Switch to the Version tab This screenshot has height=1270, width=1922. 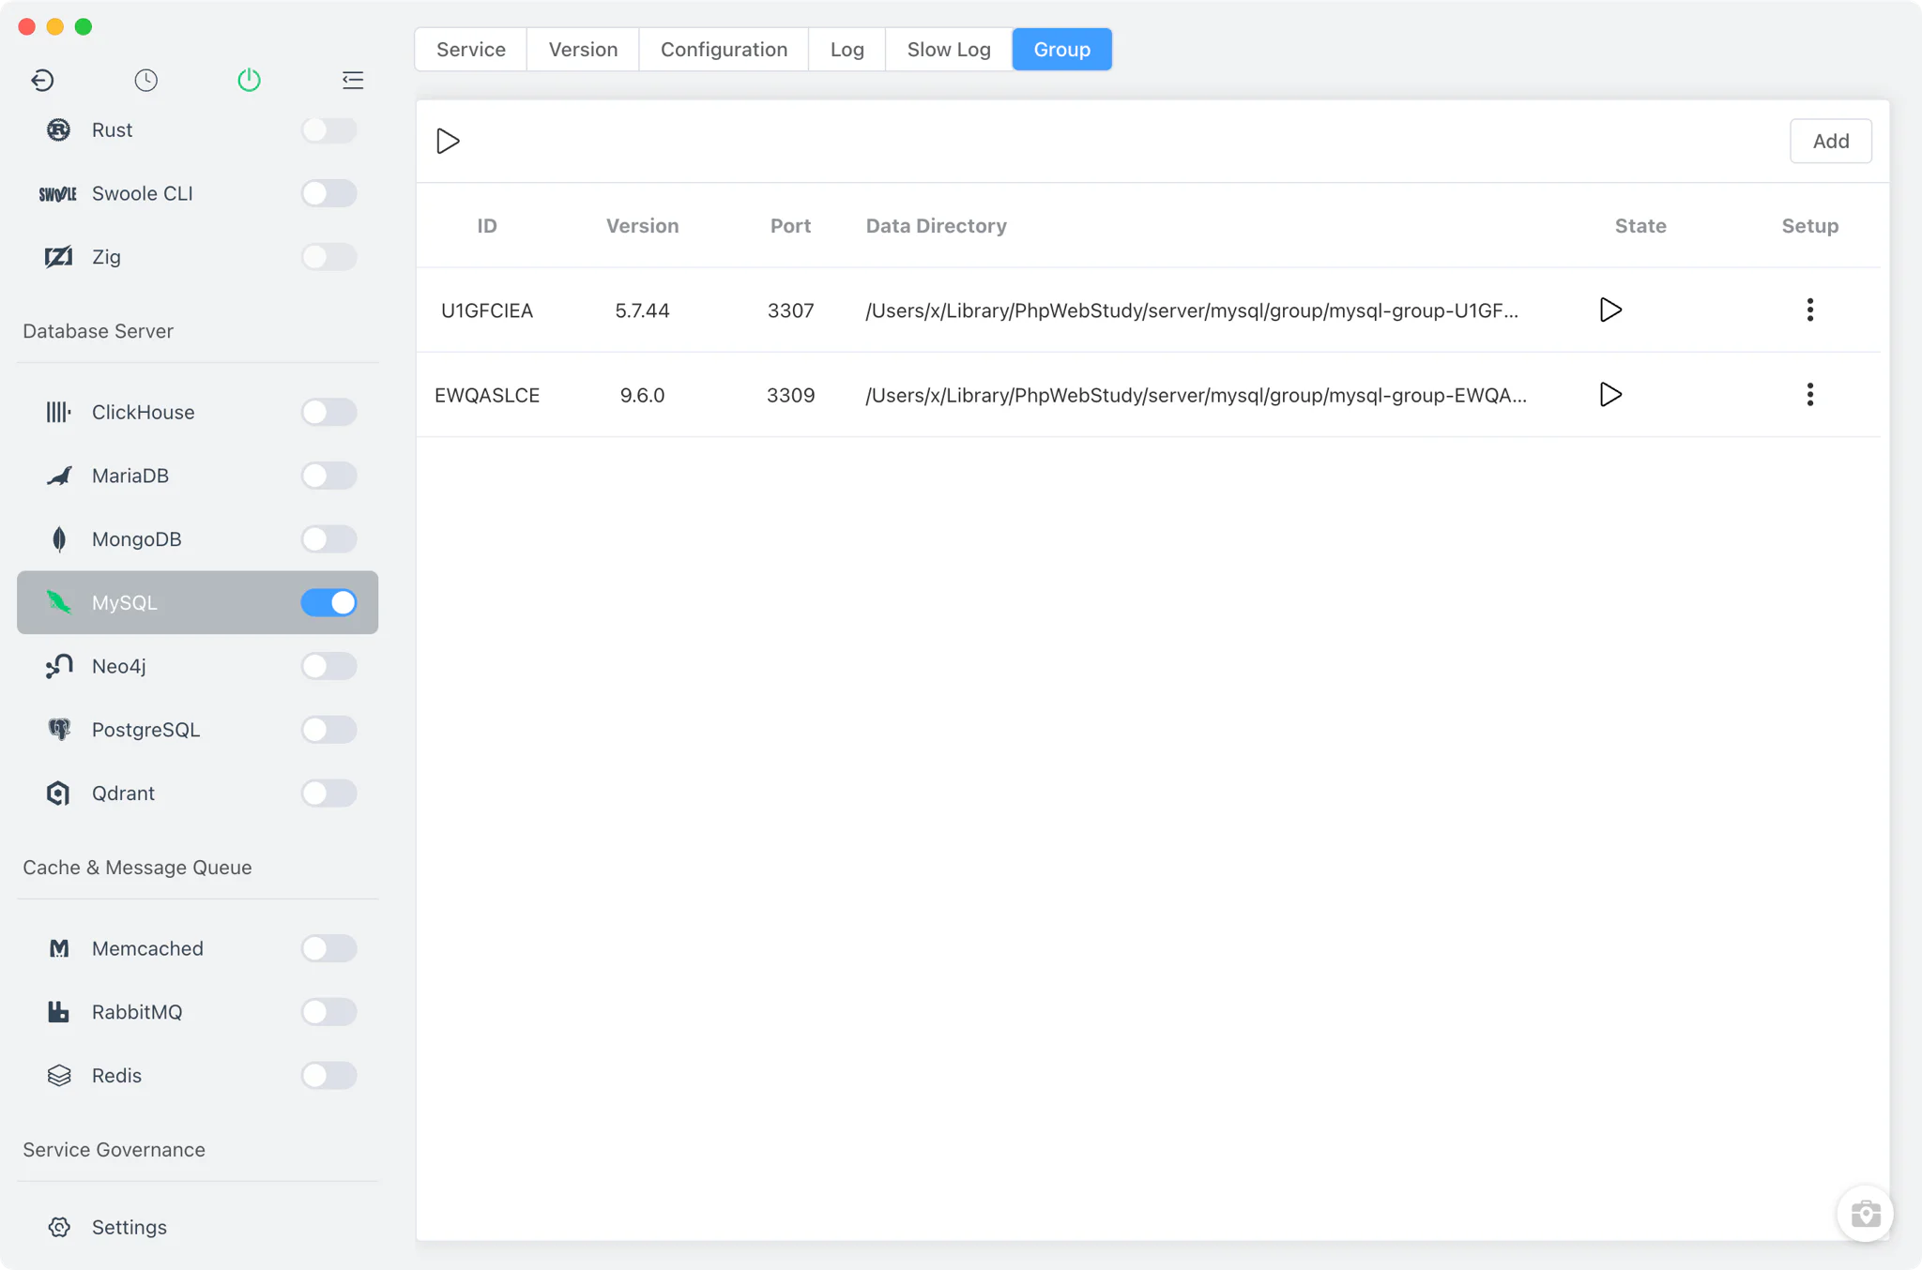[x=583, y=50]
